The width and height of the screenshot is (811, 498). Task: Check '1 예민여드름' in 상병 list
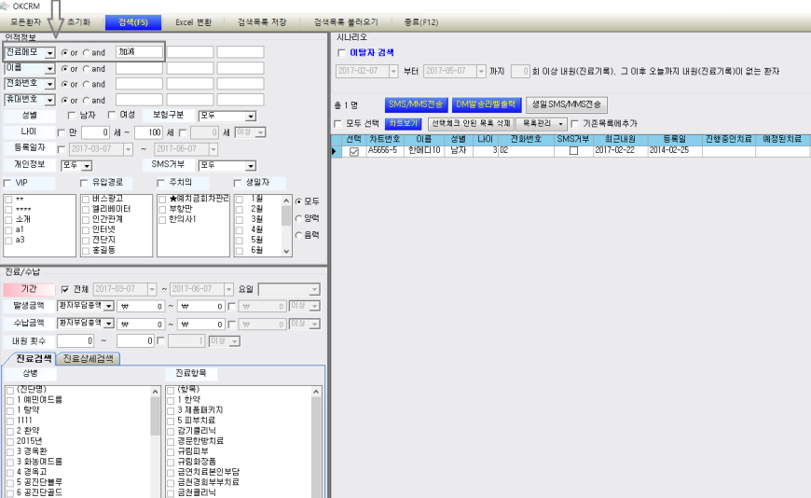[x=10, y=400]
